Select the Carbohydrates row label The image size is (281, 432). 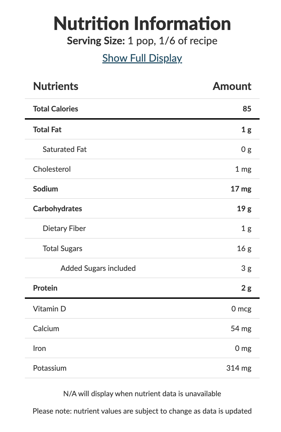click(57, 209)
